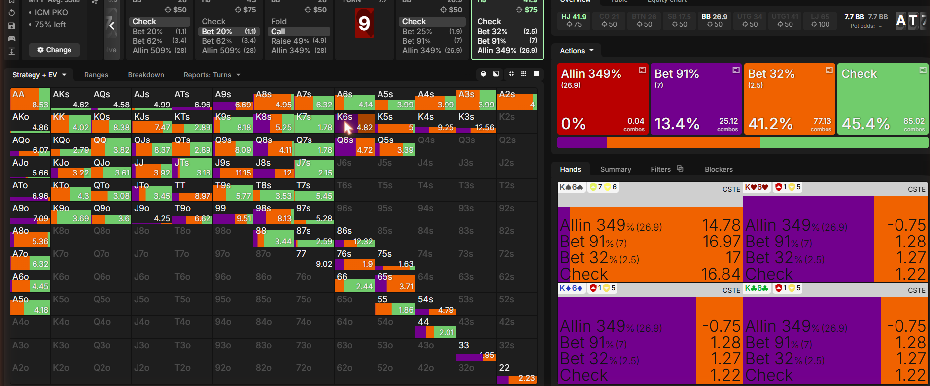
Task: Click the K♠6♠ hand combo card
Action: (650, 232)
